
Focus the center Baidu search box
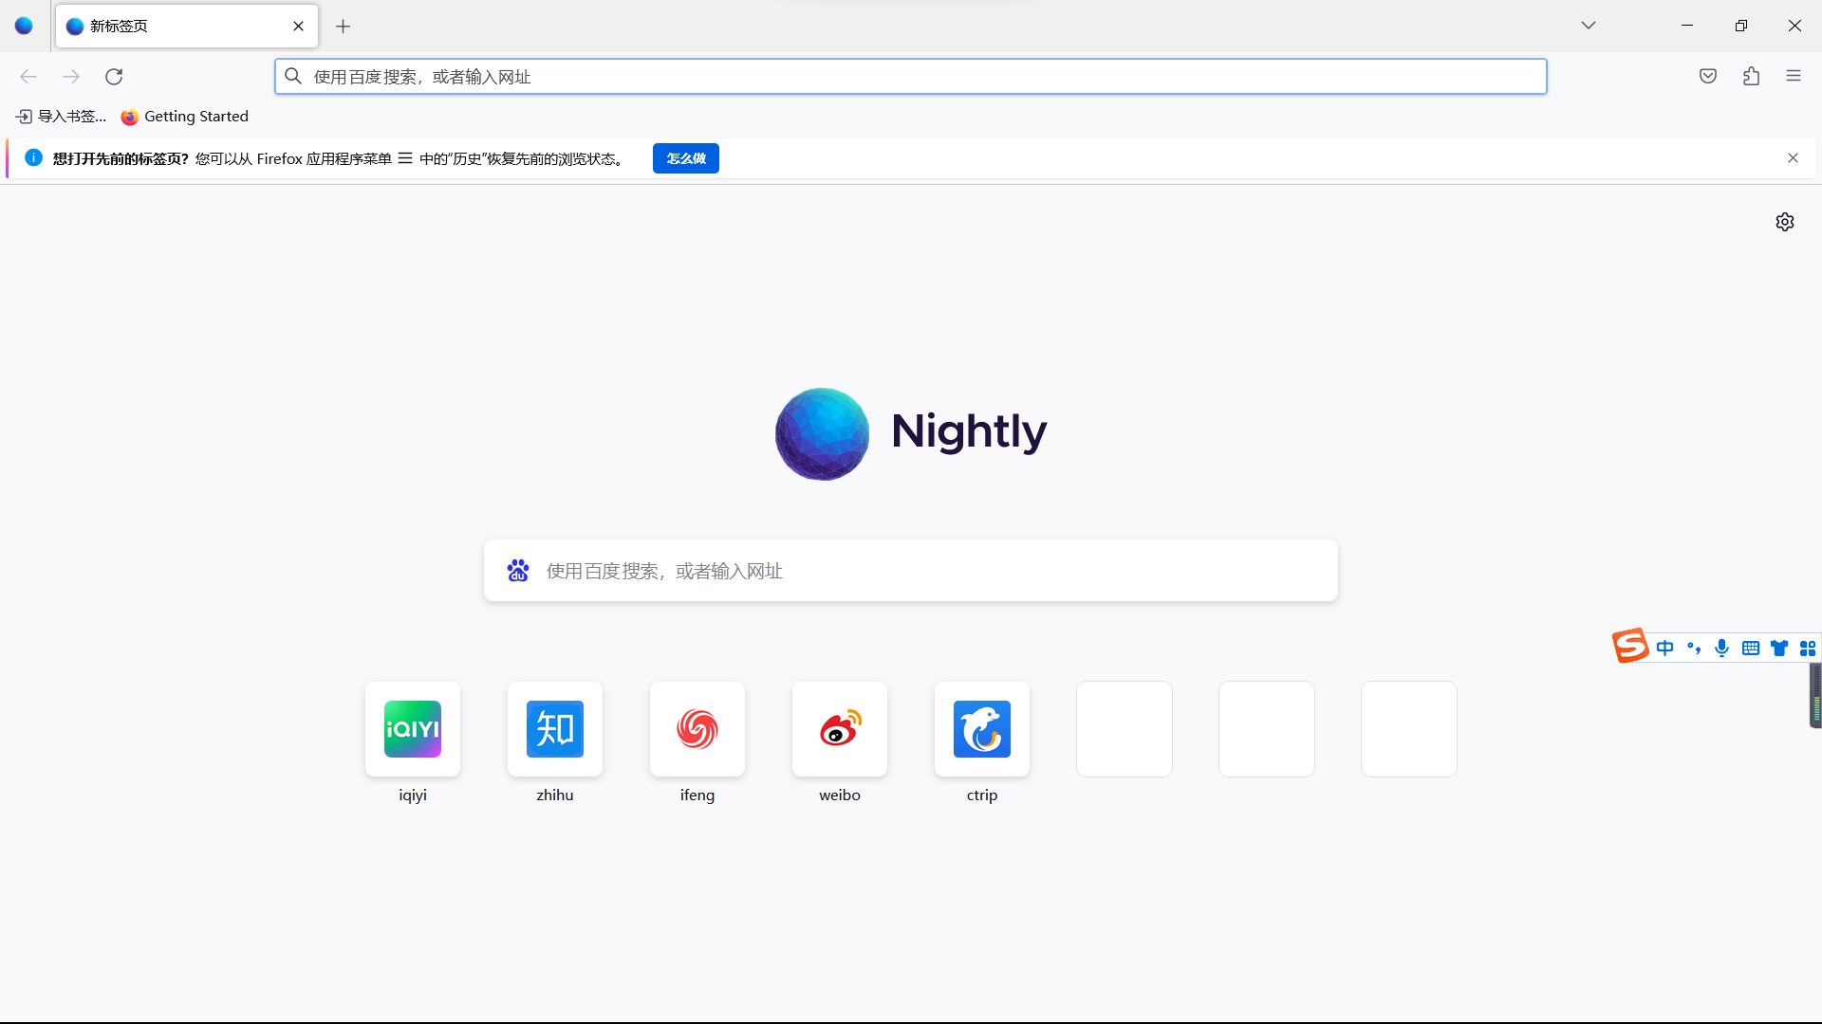click(911, 571)
